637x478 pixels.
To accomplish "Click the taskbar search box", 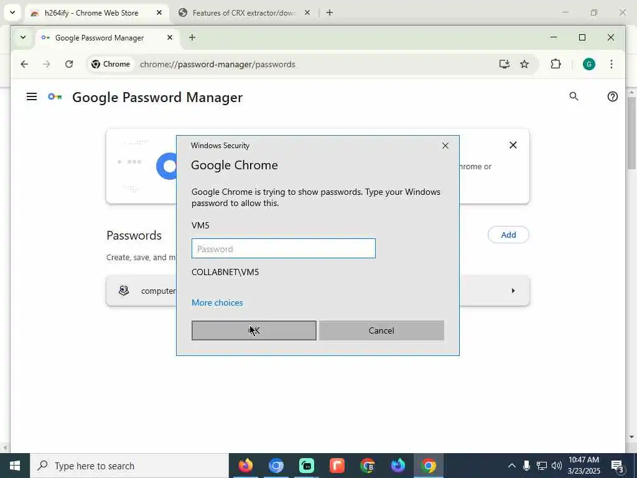I will pyautogui.click(x=129, y=466).
